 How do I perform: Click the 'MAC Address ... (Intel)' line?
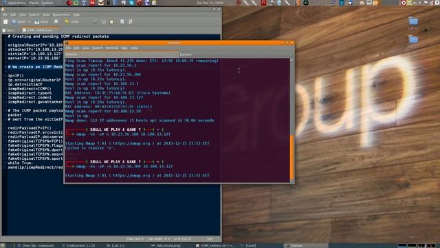pos(109,107)
